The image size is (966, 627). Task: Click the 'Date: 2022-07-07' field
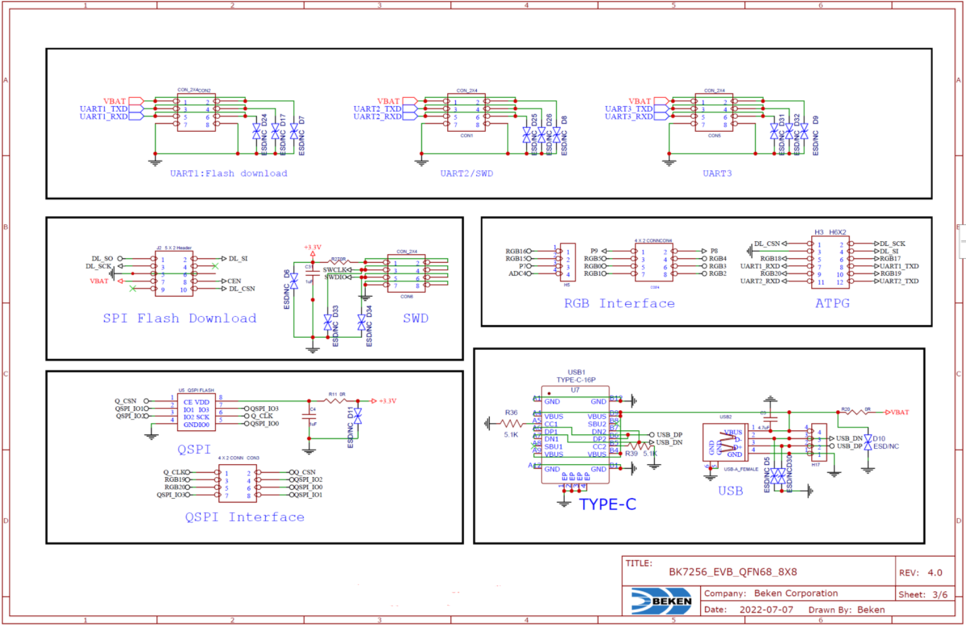748,609
